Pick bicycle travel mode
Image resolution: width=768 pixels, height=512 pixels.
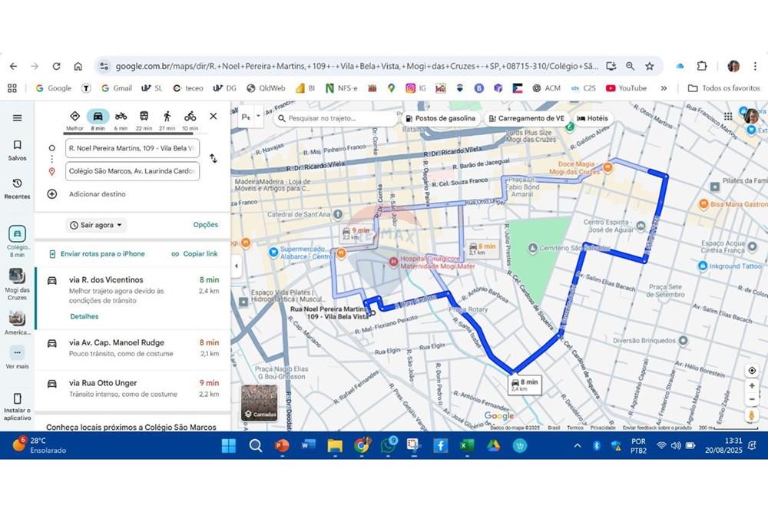pyautogui.click(x=190, y=117)
